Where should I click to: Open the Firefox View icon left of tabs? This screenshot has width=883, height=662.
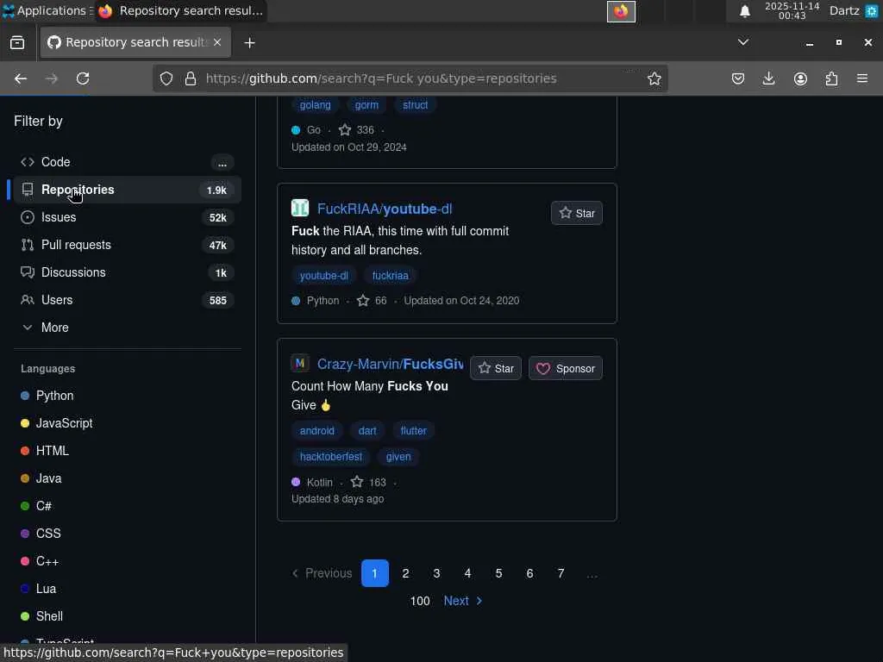click(x=17, y=43)
